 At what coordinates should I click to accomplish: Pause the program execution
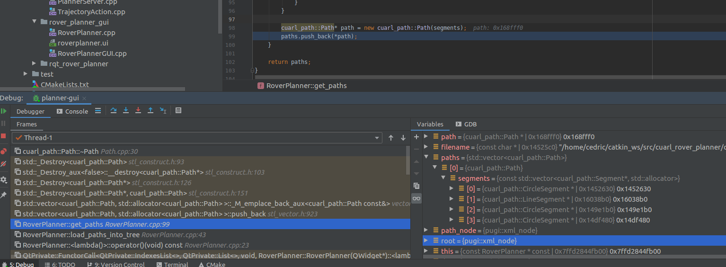(x=3, y=124)
